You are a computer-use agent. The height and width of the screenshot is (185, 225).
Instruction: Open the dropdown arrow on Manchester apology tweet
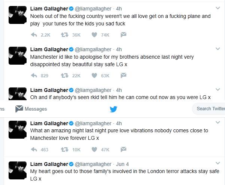pyautogui.click(x=218, y=49)
